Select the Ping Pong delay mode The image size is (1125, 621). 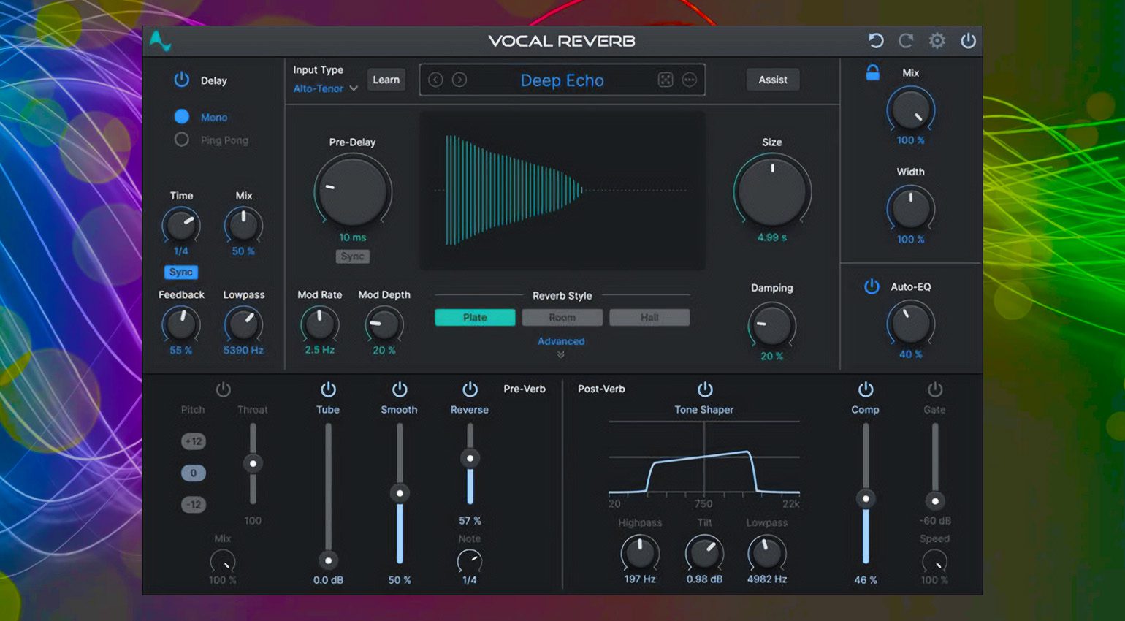[x=182, y=140]
